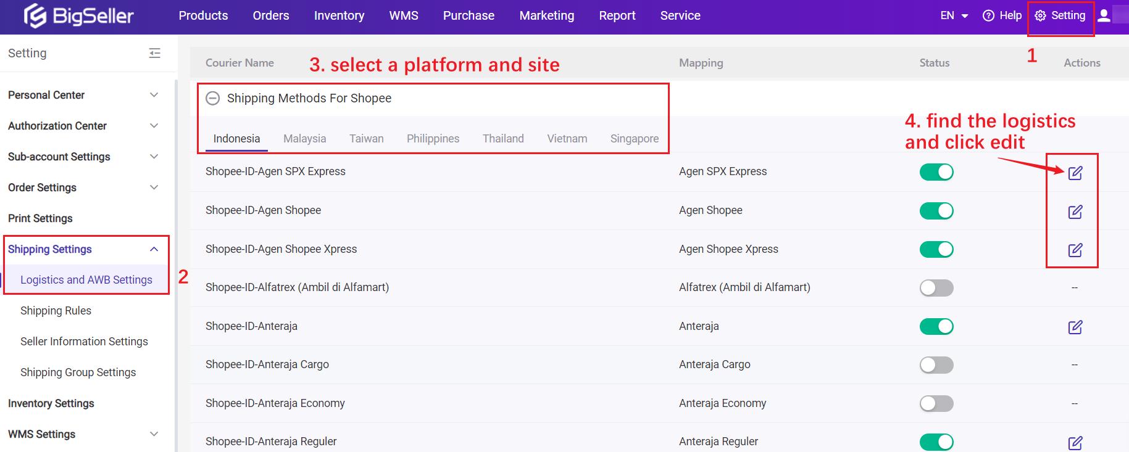
Task: Open the Setting gear in top bar
Action: point(1060,15)
